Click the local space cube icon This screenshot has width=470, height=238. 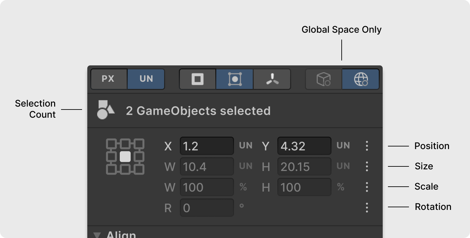(324, 79)
